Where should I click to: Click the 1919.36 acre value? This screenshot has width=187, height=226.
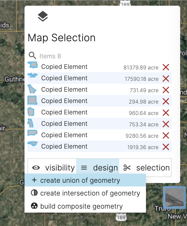[x=143, y=147]
